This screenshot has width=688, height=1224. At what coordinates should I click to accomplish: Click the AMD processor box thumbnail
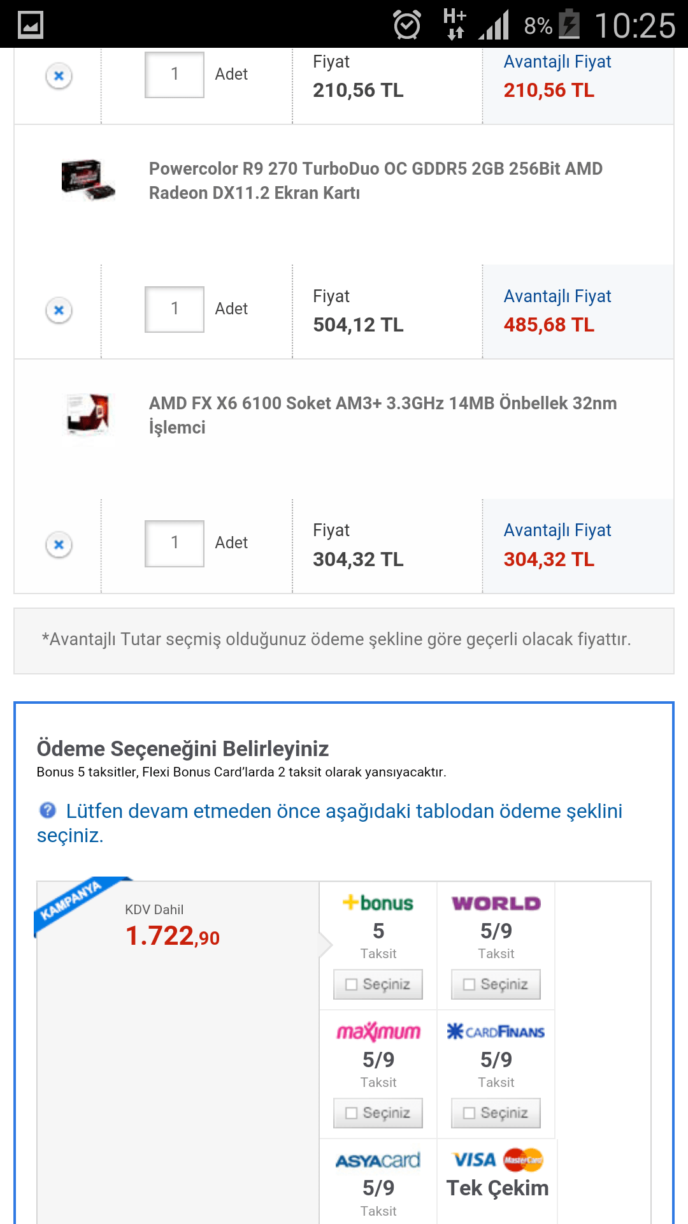tap(88, 414)
